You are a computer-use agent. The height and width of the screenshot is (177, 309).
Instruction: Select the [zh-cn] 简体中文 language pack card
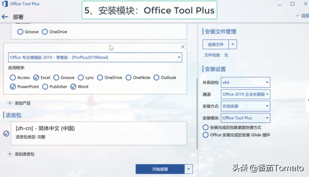pos(99,134)
